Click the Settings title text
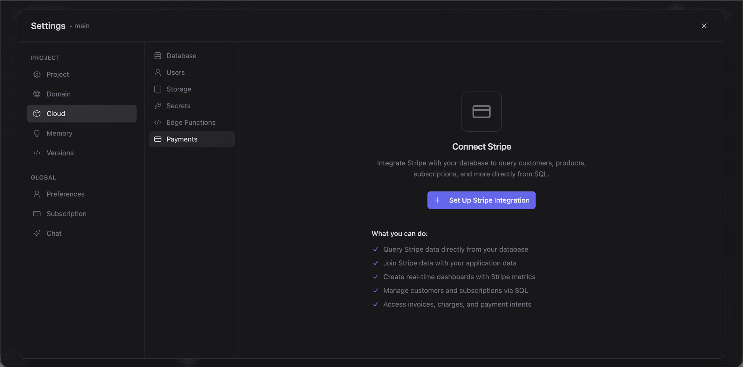The height and width of the screenshot is (367, 743). tap(48, 26)
